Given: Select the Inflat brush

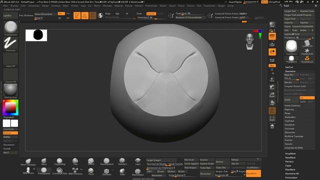Looking at the screenshot, I should pos(122,171).
